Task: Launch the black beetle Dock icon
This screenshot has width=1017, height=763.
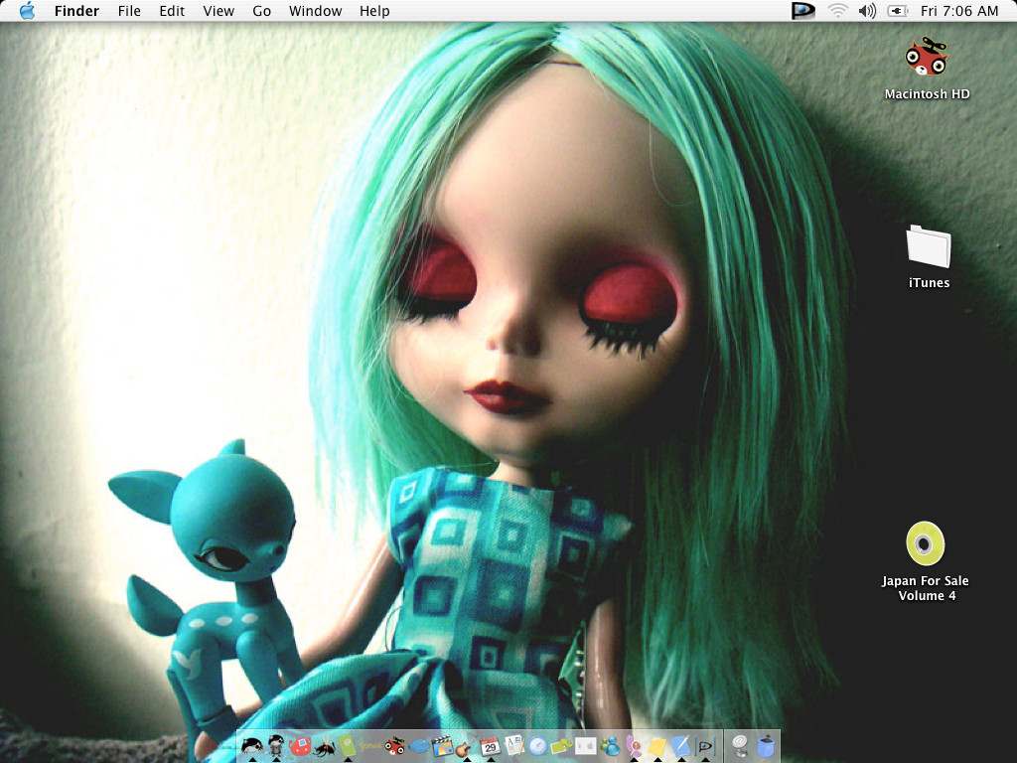Action: (x=324, y=747)
